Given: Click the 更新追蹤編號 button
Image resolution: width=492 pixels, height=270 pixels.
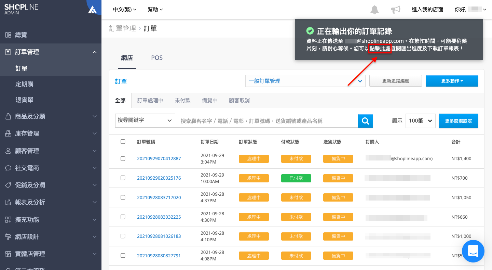Looking at the screenshot, I should coord(396,81).
